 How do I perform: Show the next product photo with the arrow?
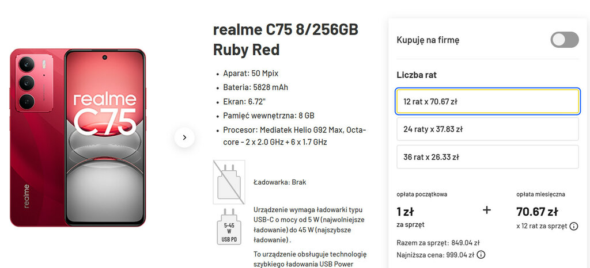tap(184, 137)
